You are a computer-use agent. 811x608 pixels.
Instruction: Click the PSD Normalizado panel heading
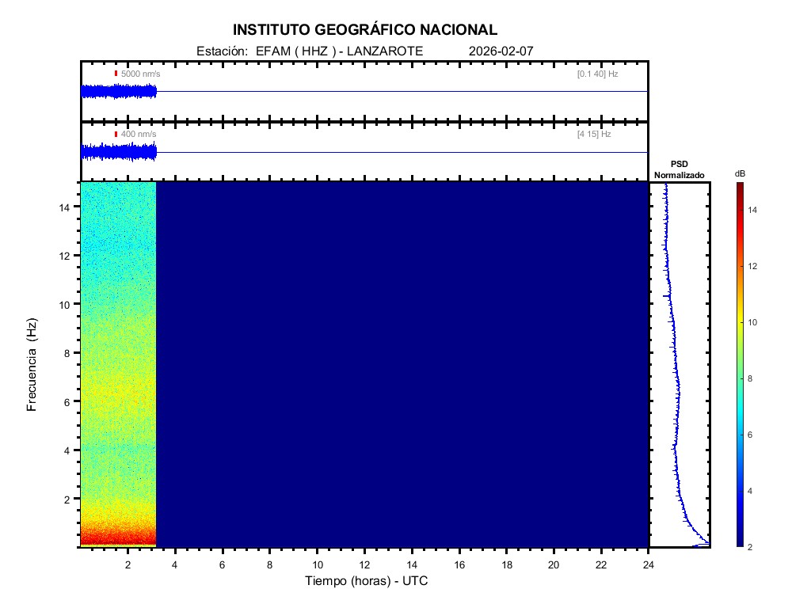[x=679, y=169]
